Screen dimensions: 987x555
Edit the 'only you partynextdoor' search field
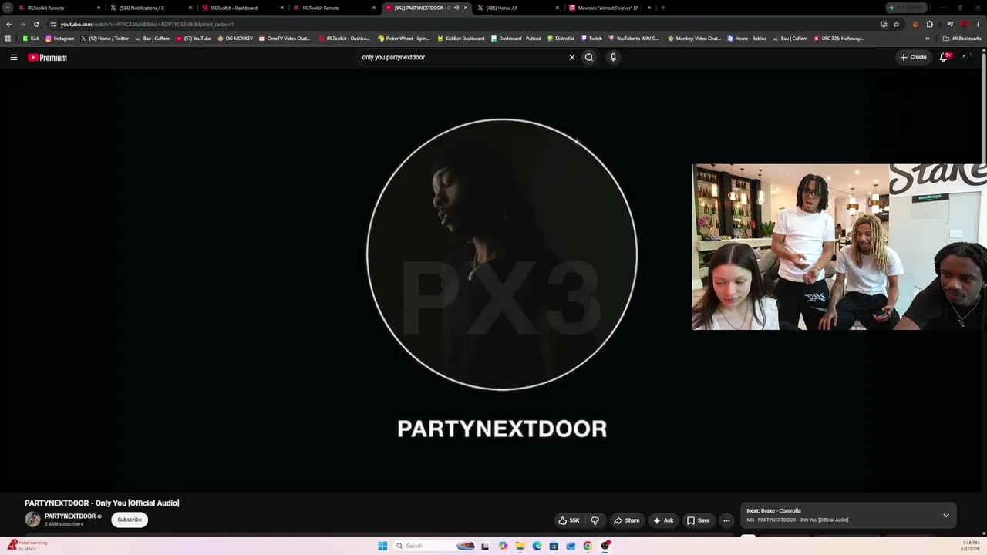[x=463, y=57]
